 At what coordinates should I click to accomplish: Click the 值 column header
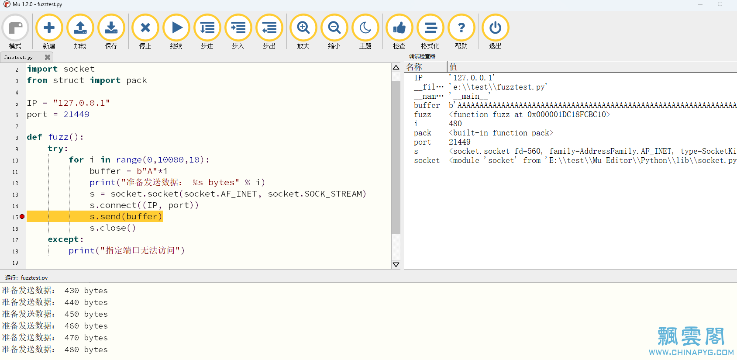(x=592, y=67)
